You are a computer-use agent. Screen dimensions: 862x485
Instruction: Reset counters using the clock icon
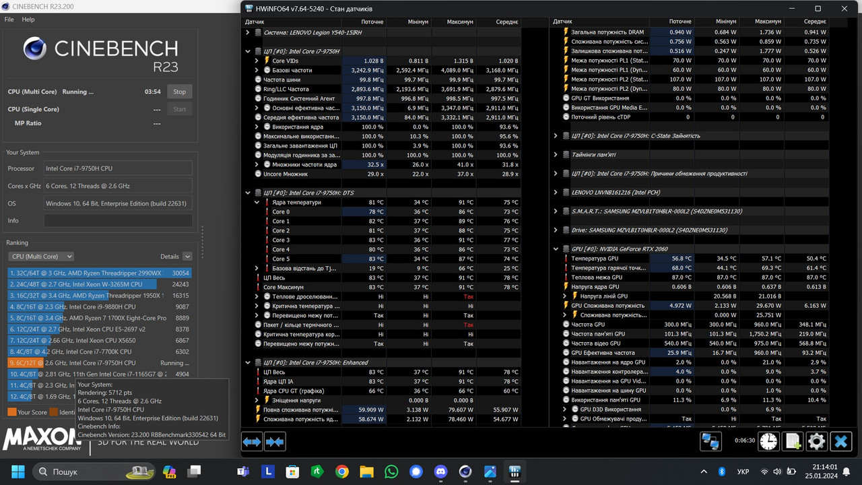coord(768,441)
